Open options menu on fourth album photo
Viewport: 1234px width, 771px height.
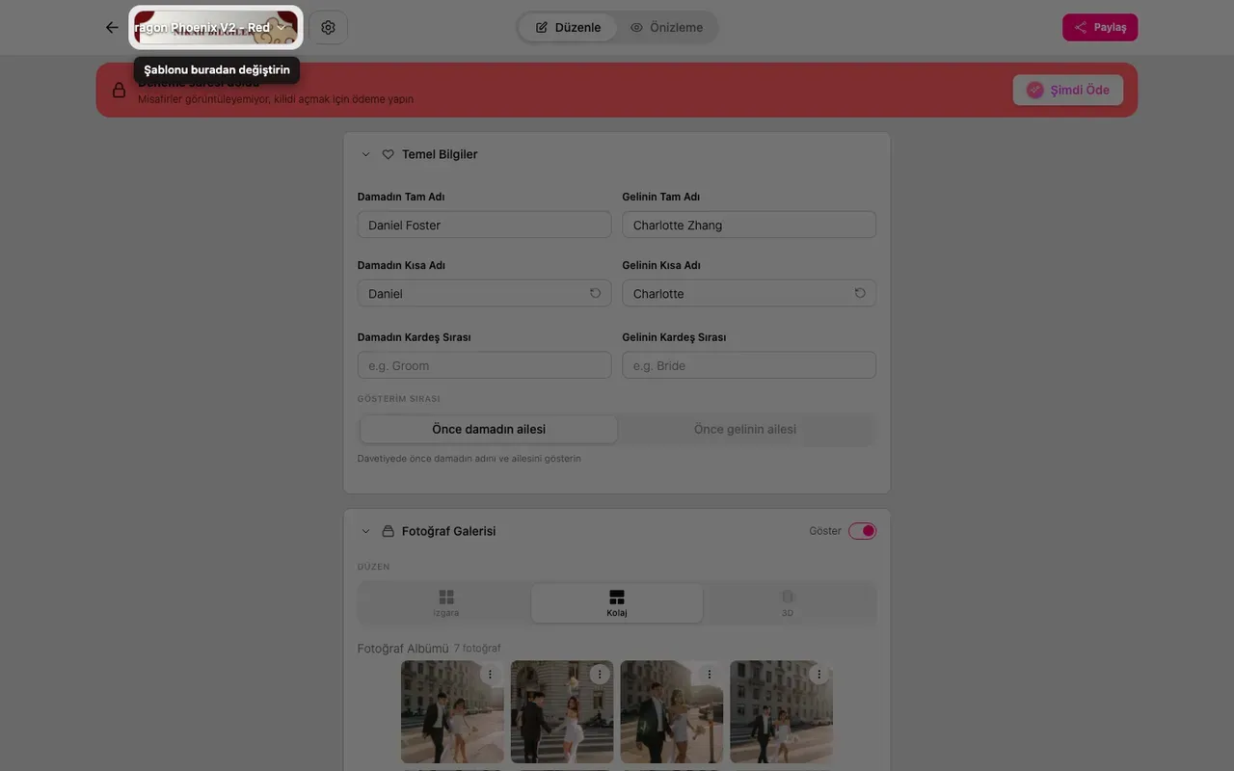tap(819, 675)
